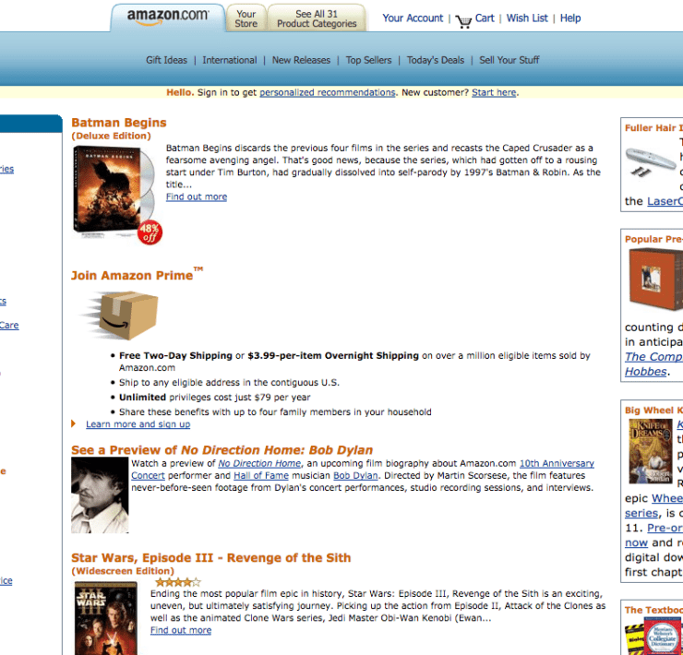This screenshot has width=683, height=655.
Task: Click the star rating for Star Wars Episode III
Action: click(x=178, y=582)
